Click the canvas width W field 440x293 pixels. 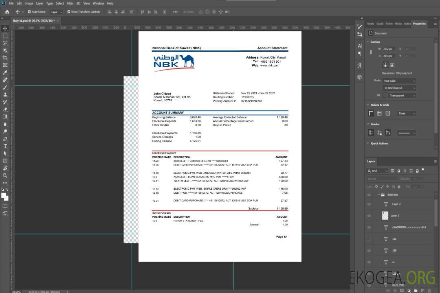(389, 49)
